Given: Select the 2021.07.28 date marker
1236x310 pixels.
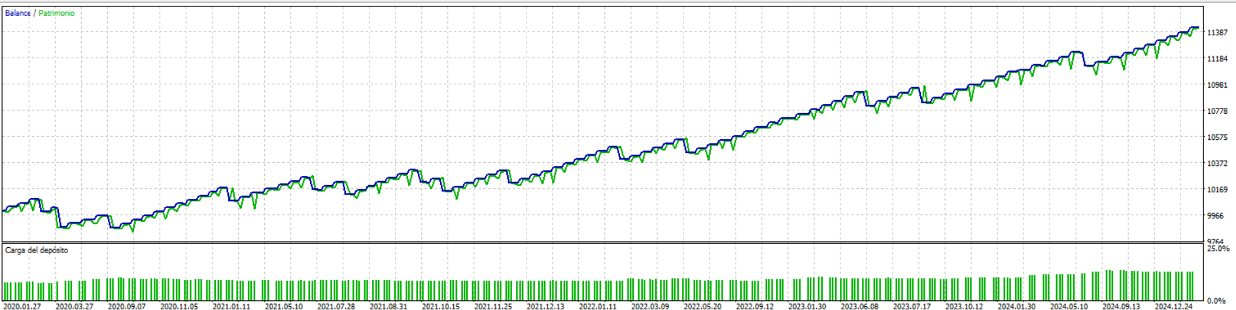Looking at the screenshot, I should (336, 306).
